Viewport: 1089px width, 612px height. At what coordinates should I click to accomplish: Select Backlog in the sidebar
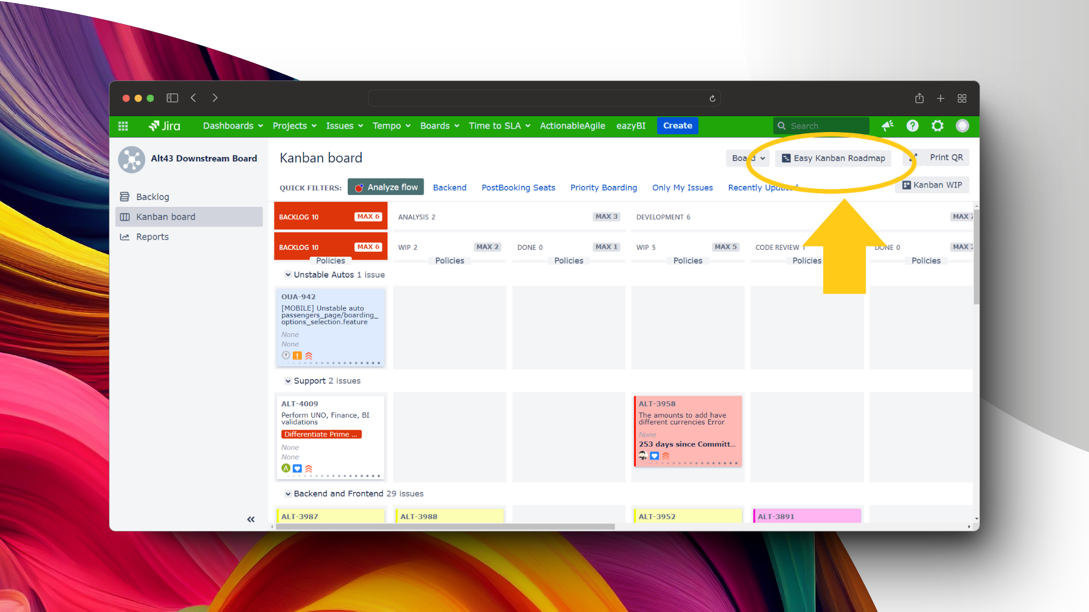coord(152,197)
